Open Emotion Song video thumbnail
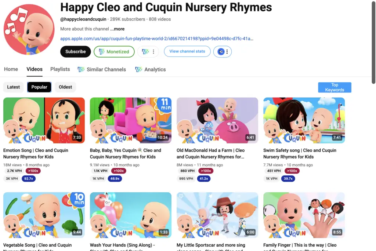This screenshot has height=251, width=376. coord(44,120)
